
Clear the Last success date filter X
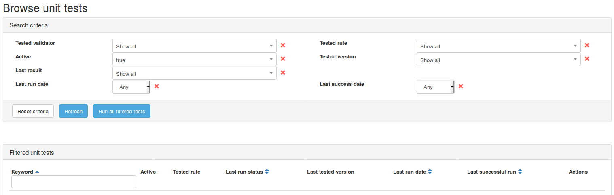click(x=461, y=86)
